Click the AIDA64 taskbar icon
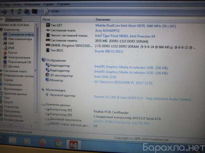 pyautogui.click(x=73, y=145)
